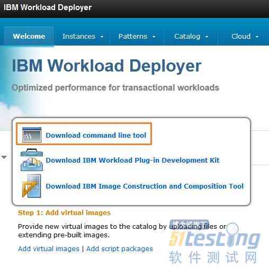Image resolution: width=269 pixels, height=267 pixels.
Task: Open the Cloud menu
Action: [241, 37]
